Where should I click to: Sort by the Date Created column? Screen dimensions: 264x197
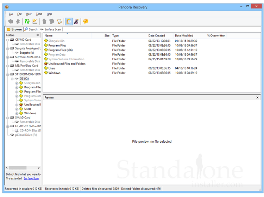coord(160,35)
